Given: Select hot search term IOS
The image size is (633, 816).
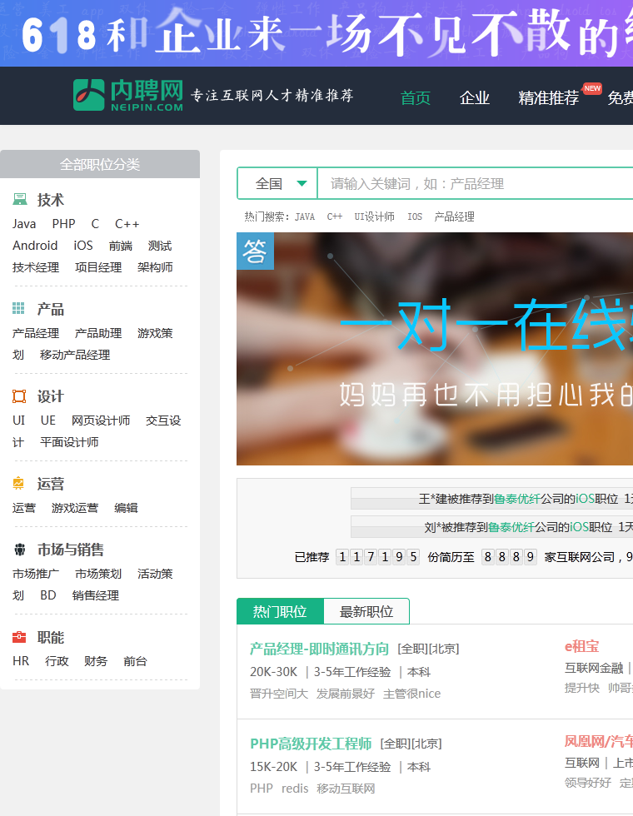Looking at the screenshot, I should (x=415, y=216).
